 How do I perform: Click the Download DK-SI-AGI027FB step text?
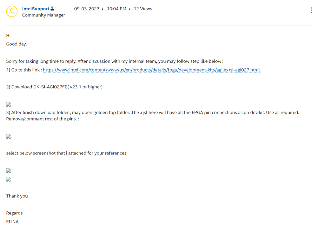54,87
